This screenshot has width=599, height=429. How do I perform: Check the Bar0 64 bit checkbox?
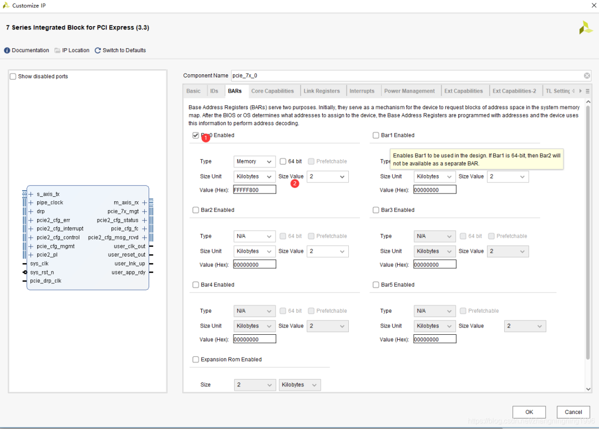tap(283, 161)
